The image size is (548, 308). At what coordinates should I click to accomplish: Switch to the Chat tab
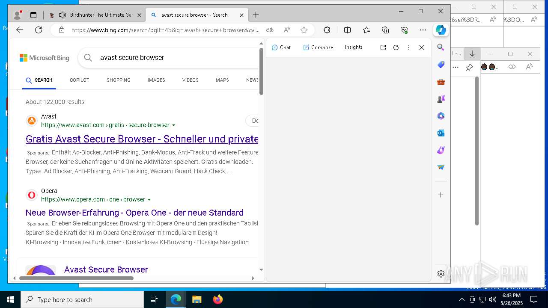[x=281, y=47]
